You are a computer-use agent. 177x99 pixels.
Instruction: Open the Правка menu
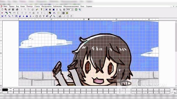[12, 6]
